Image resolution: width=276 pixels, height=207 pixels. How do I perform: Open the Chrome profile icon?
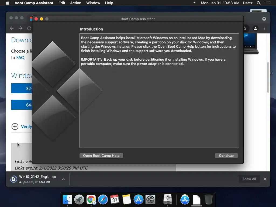[x=256, y=28]
